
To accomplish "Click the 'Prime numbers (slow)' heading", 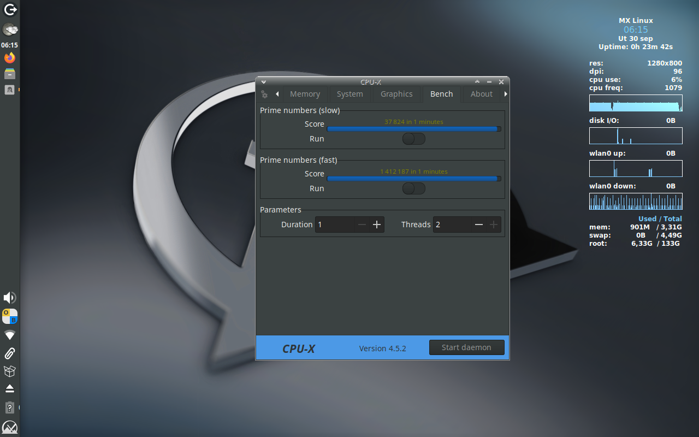I will point(300,110).
